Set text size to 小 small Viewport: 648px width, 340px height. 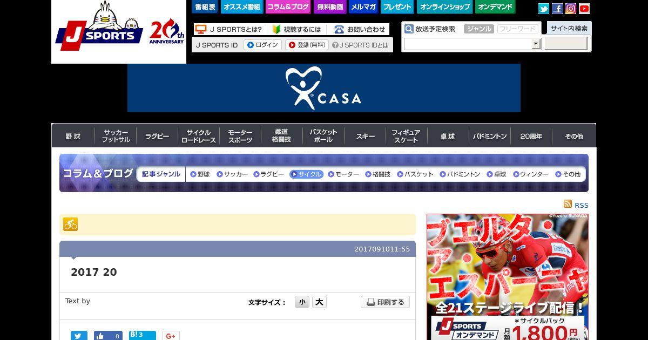pyautogui.click(x=302, y=302)
